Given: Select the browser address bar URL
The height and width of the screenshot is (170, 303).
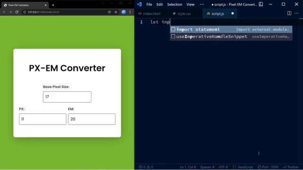Looking at the screenshot, I should click(44, 12).
